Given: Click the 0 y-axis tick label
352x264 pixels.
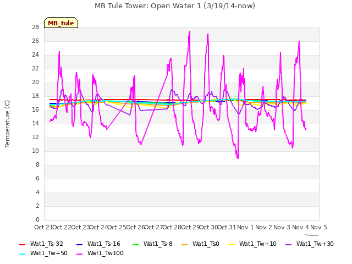Looking at the screenshot, I should [37, 219].
